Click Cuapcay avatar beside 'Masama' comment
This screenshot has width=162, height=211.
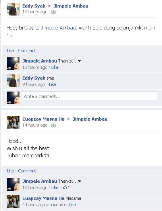[13, 201]
